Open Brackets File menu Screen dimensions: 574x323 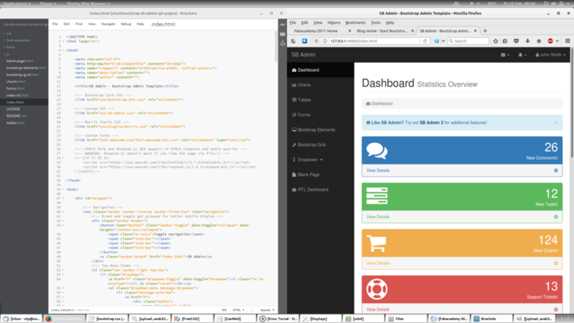click(55, 24)
